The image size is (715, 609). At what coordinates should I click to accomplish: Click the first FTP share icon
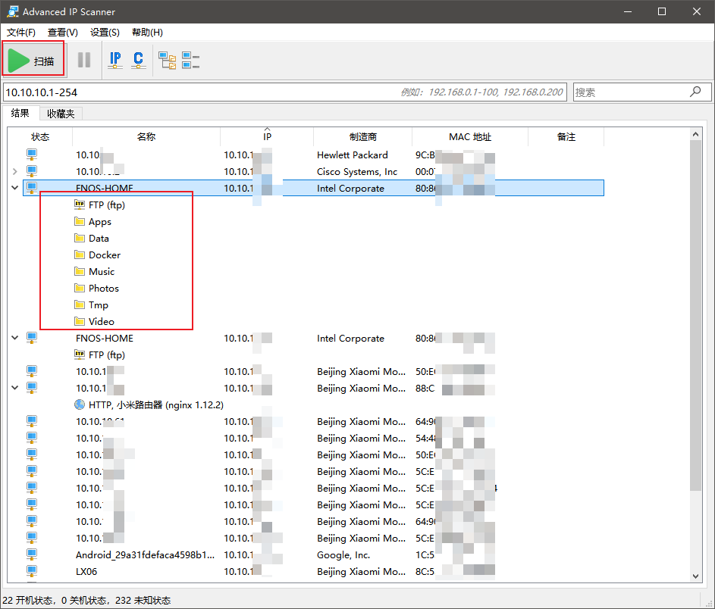pyautogui.click(x=80, y=205)
